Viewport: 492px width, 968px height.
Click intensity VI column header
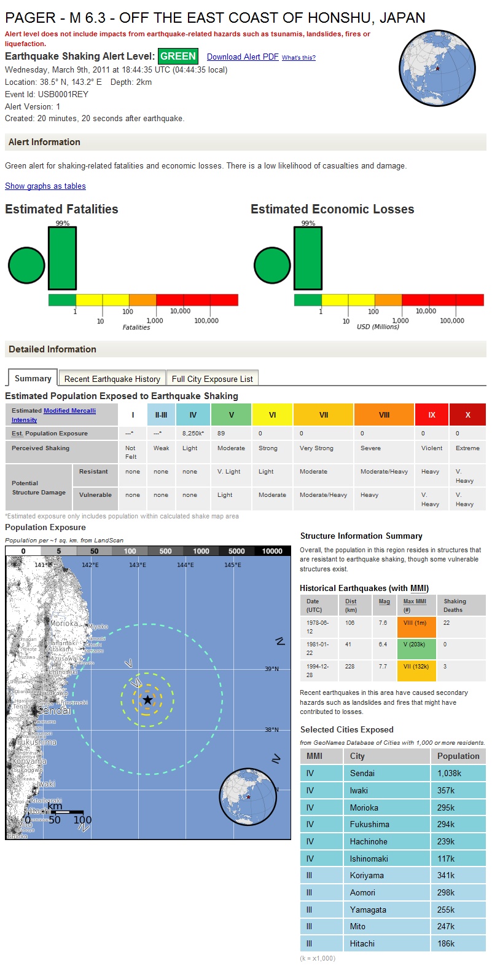tap(272, 415)
